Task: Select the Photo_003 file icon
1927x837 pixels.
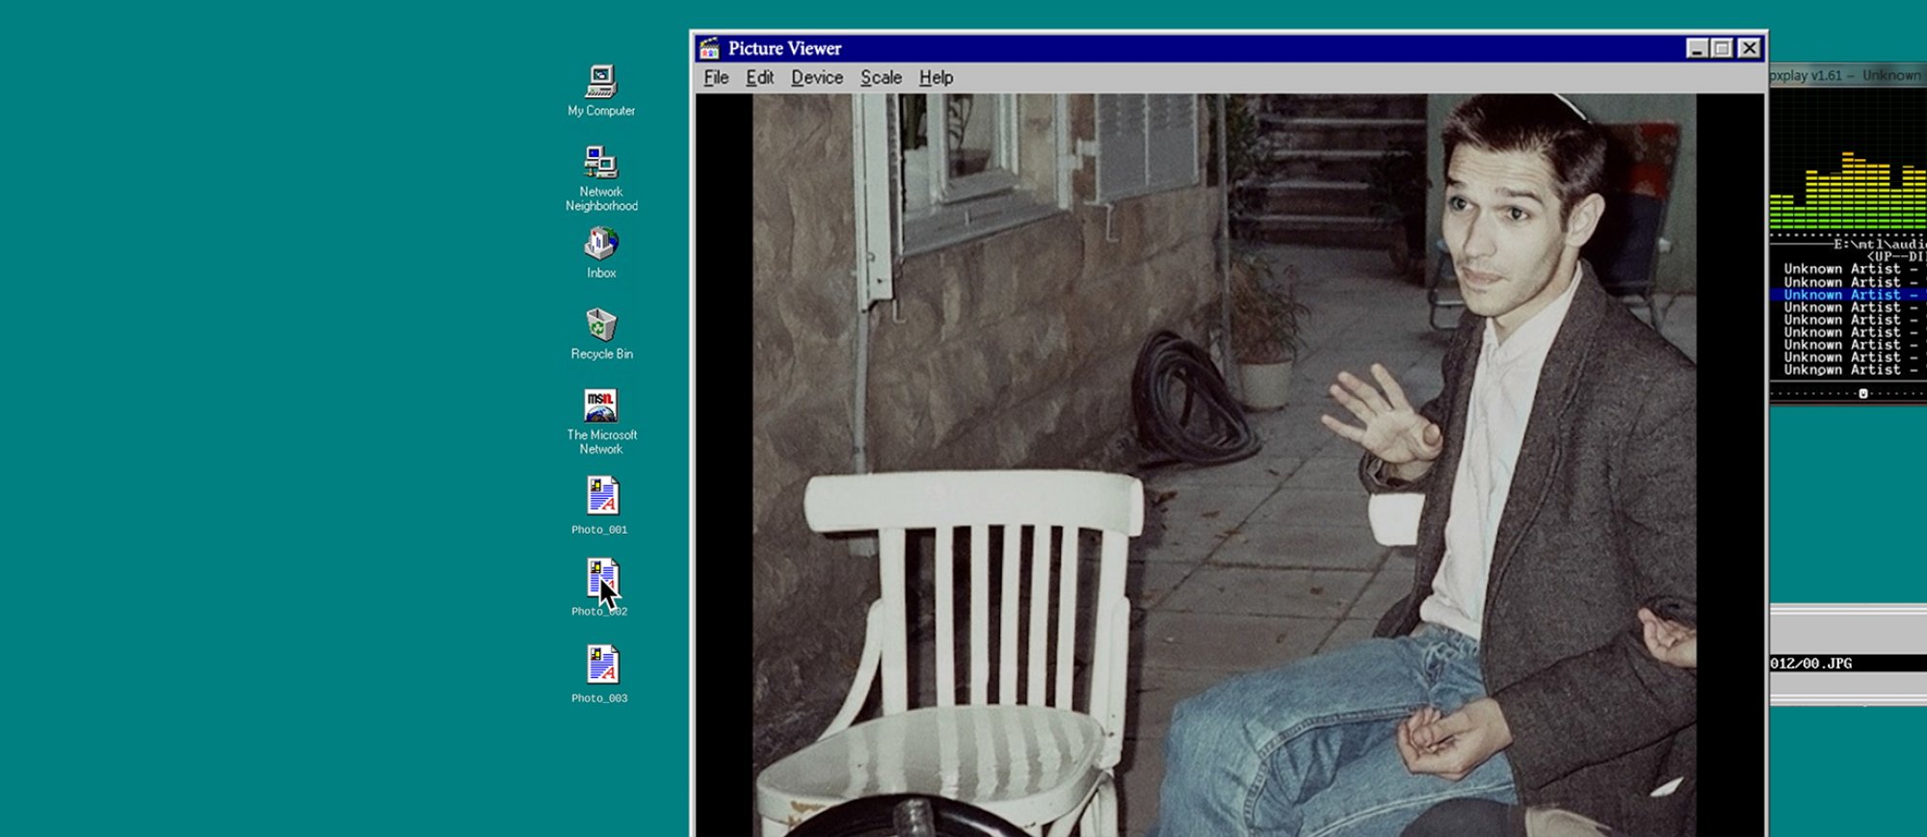Action: pos(602,666)
